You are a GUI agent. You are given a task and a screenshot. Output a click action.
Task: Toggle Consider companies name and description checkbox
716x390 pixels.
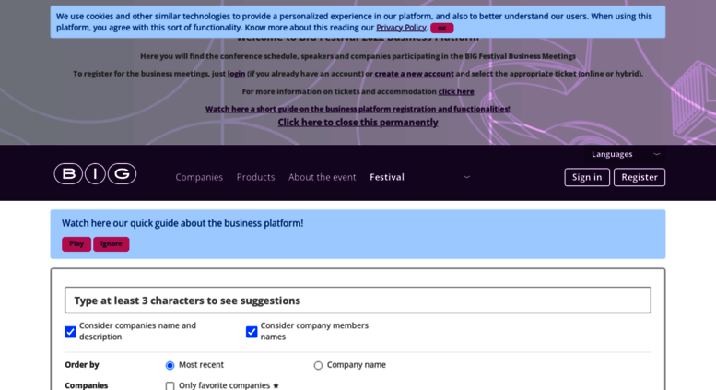pos(70,332)
